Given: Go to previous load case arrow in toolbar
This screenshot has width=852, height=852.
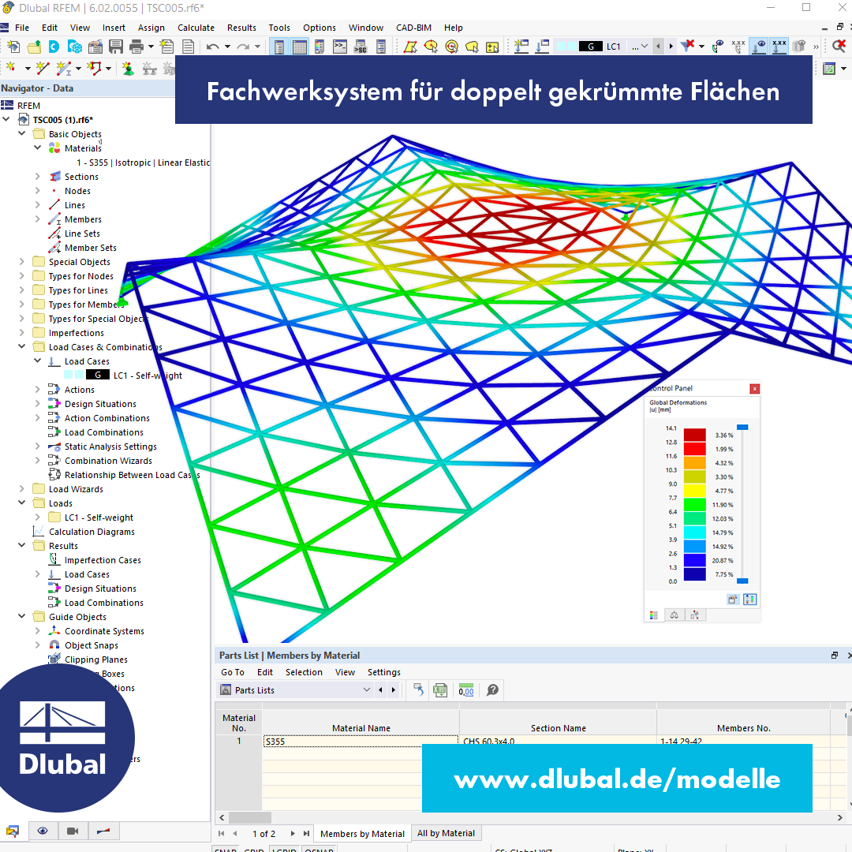Looking at the screenshot, I should click(x=659, y=47).
